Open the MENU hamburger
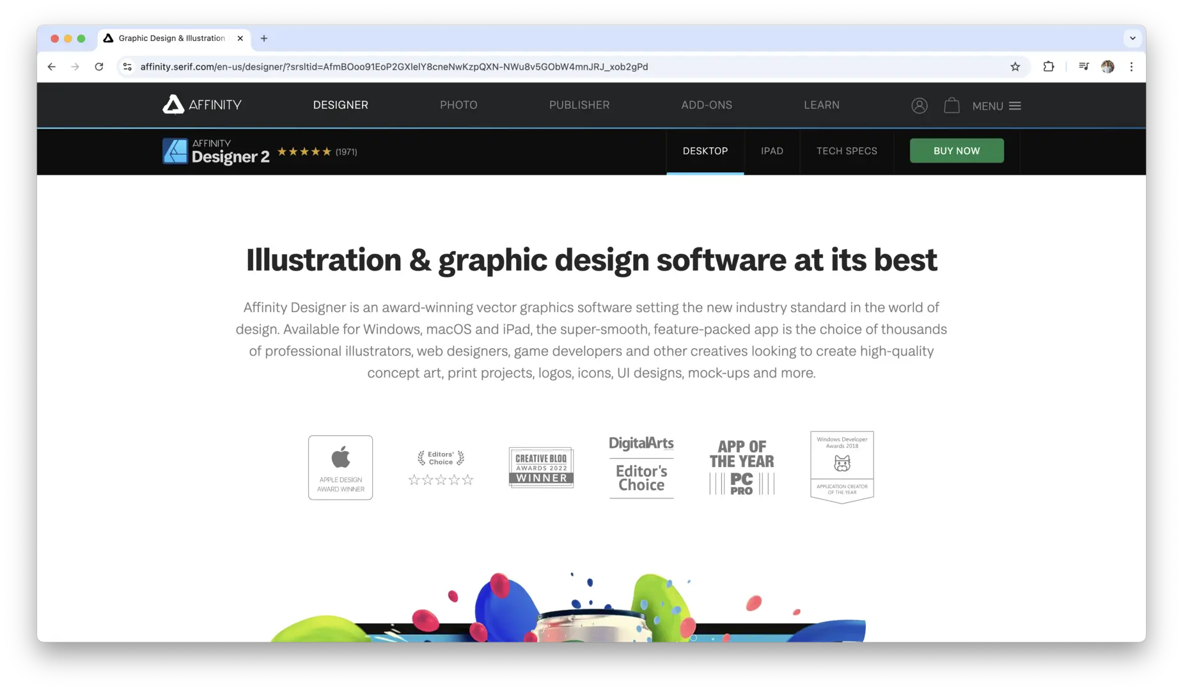The image size is (1183, 691). click(x=996, y=106)
